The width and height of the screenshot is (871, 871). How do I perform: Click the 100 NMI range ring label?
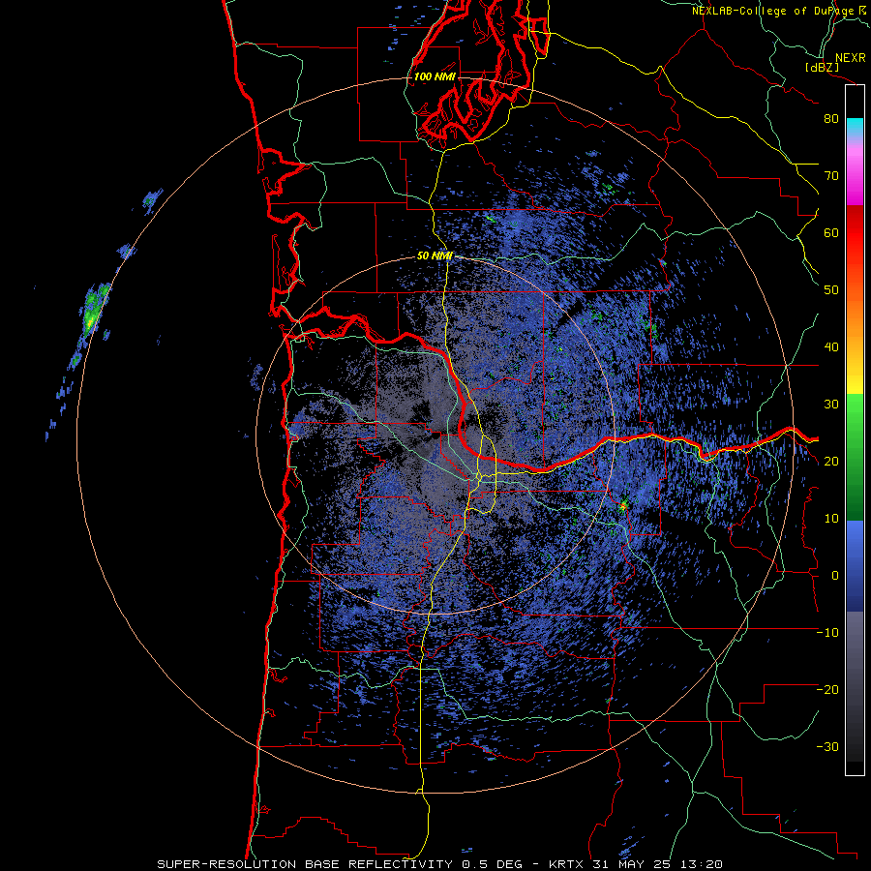point(435,76)
